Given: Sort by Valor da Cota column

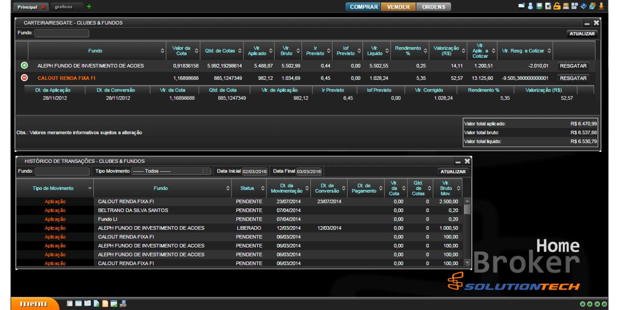Looking at the screenshot, I should point(196,51).
